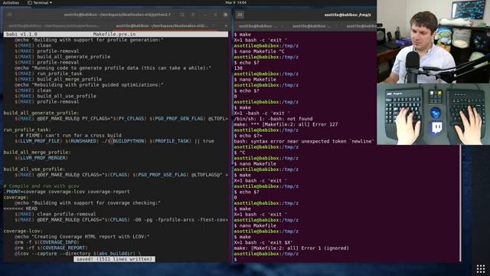Minimize the left terminal window
This screenshot has height=276, width=490.
[x=205, y=15]
